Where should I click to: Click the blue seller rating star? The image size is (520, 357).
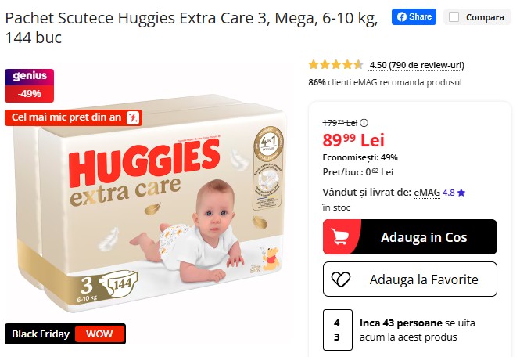(x=461, y=193)
